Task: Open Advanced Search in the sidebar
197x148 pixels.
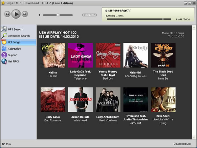Action: pos(18,36)
